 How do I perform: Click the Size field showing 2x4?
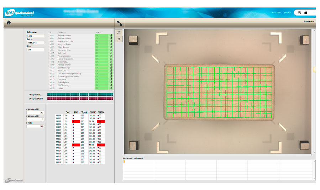(35, 50)
